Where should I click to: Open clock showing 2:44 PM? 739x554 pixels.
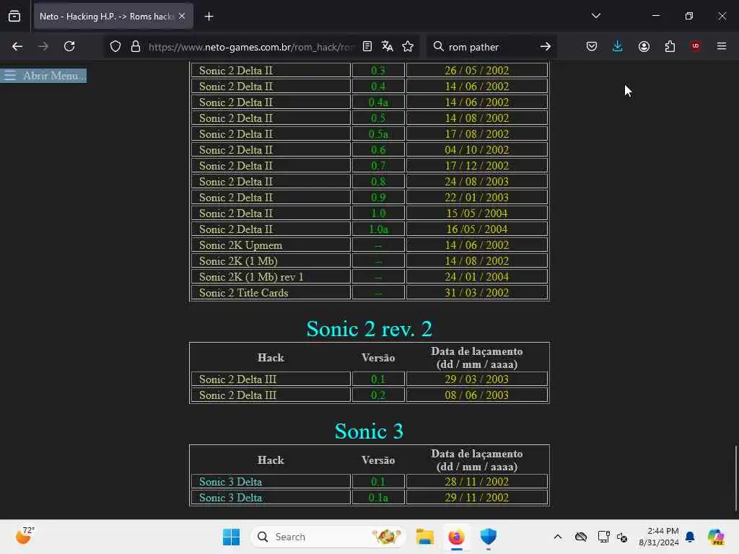pos(658,537)
